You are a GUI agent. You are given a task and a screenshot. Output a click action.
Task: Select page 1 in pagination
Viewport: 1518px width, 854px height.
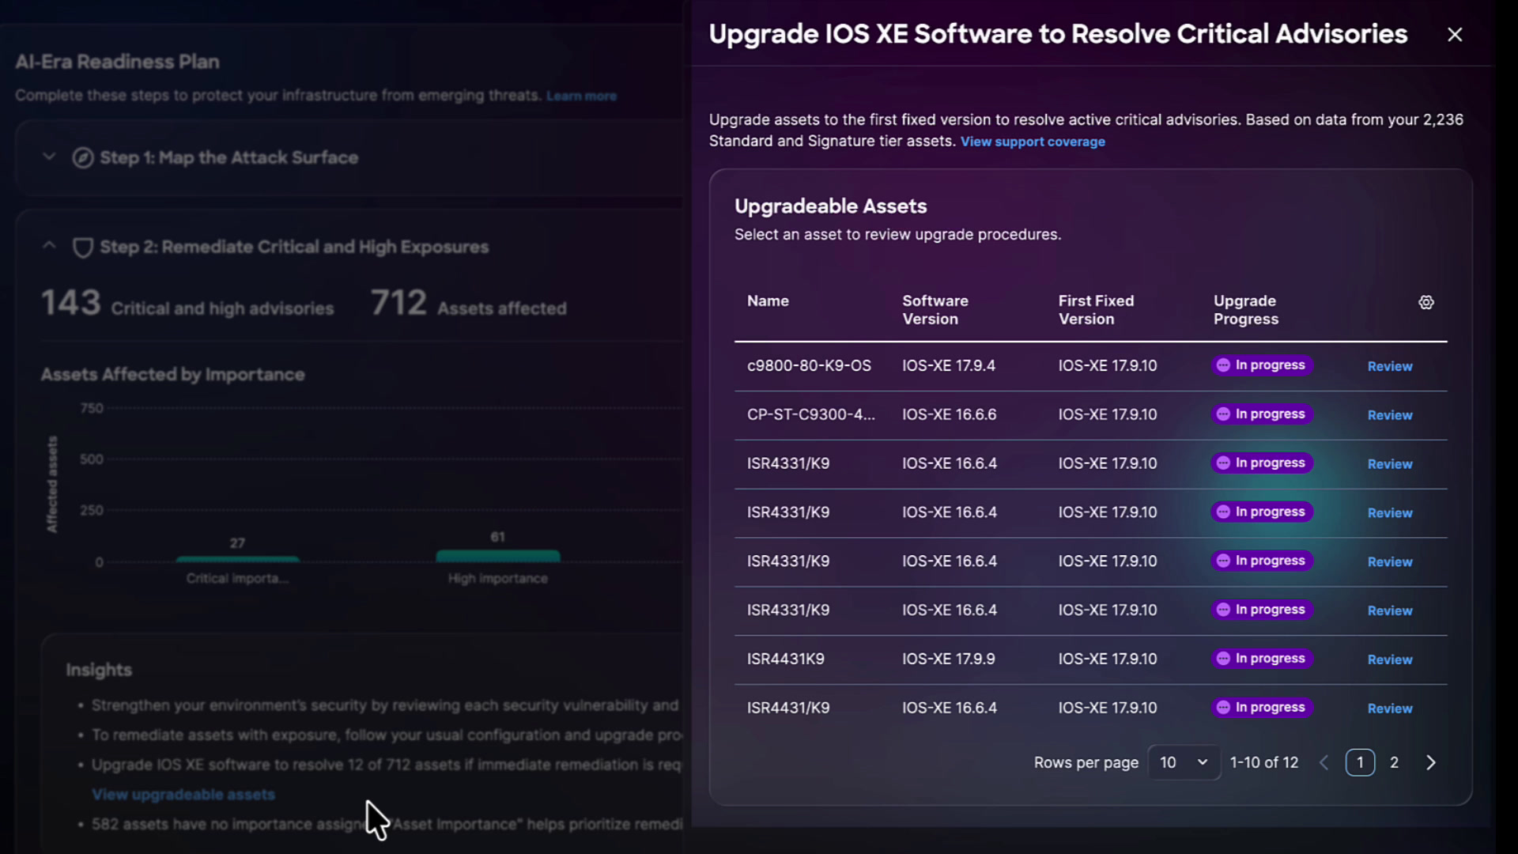1360,762
